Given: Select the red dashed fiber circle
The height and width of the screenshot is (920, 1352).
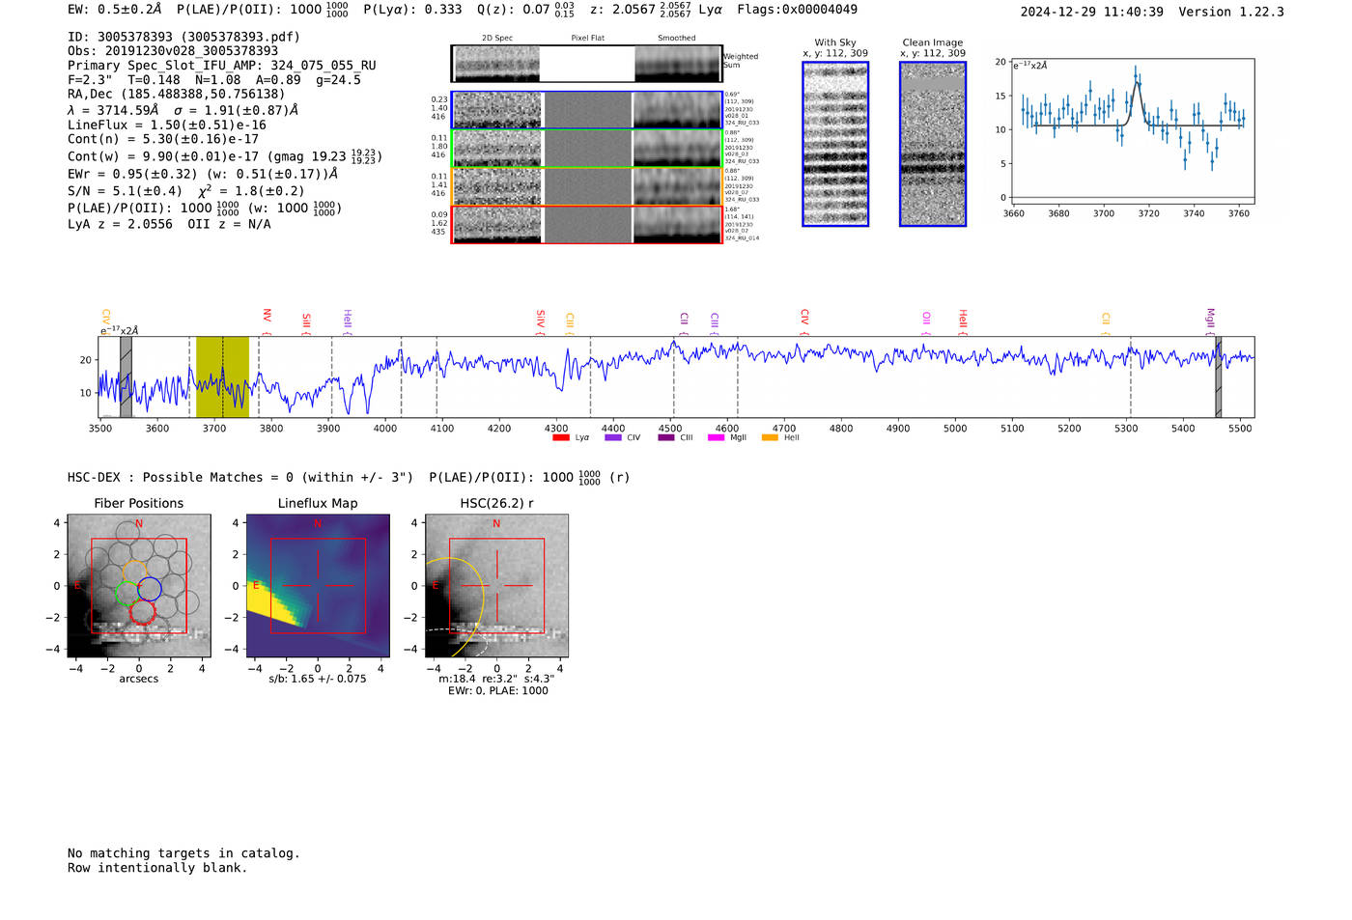Looking at the screenshot, I should (142, 612).
